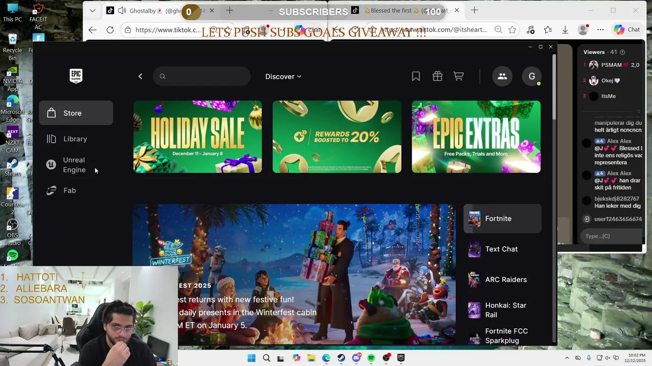This screenshot has height=366, width=652.
Task: Select Honkai: Star Rail in the featured list
Action: (x=502, y=310)
